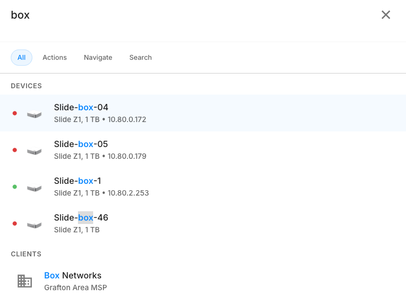Switch to the Search filter tab
This screenshot has width=406, height=299.
(140, 57)
